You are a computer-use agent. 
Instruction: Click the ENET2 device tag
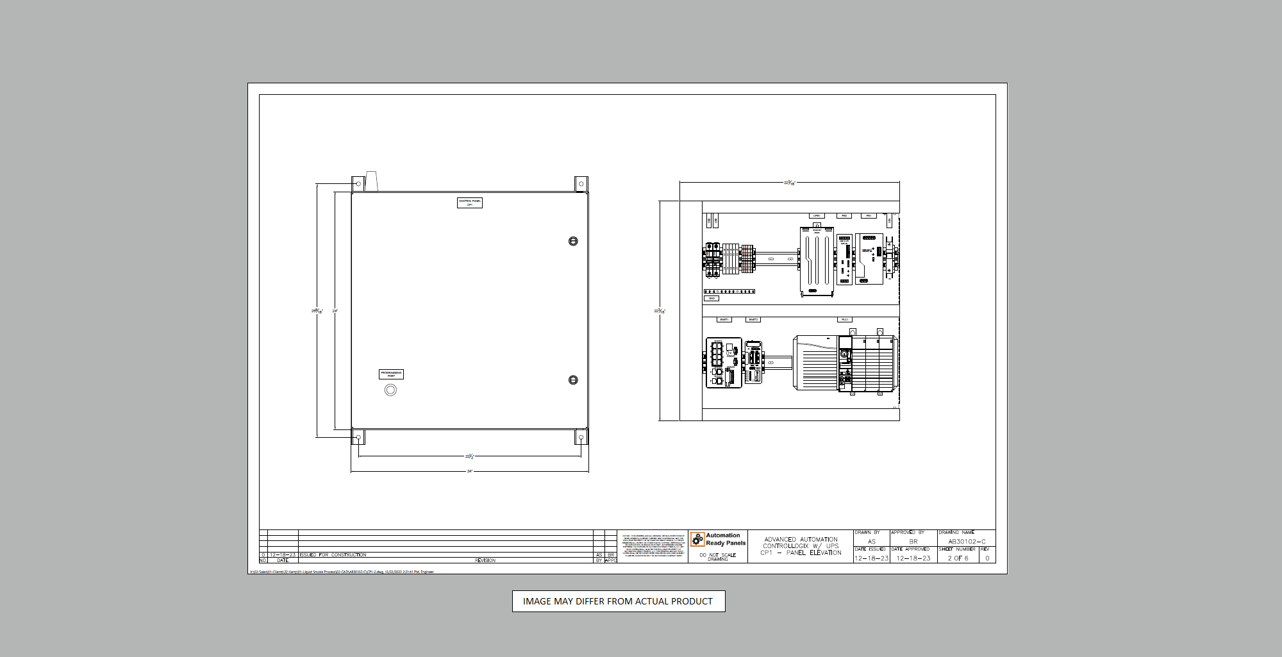[753, 319]
